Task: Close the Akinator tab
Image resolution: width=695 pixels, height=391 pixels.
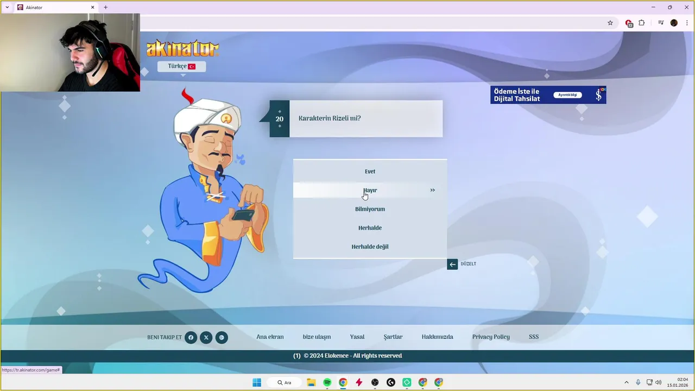Action: (93, 8)
